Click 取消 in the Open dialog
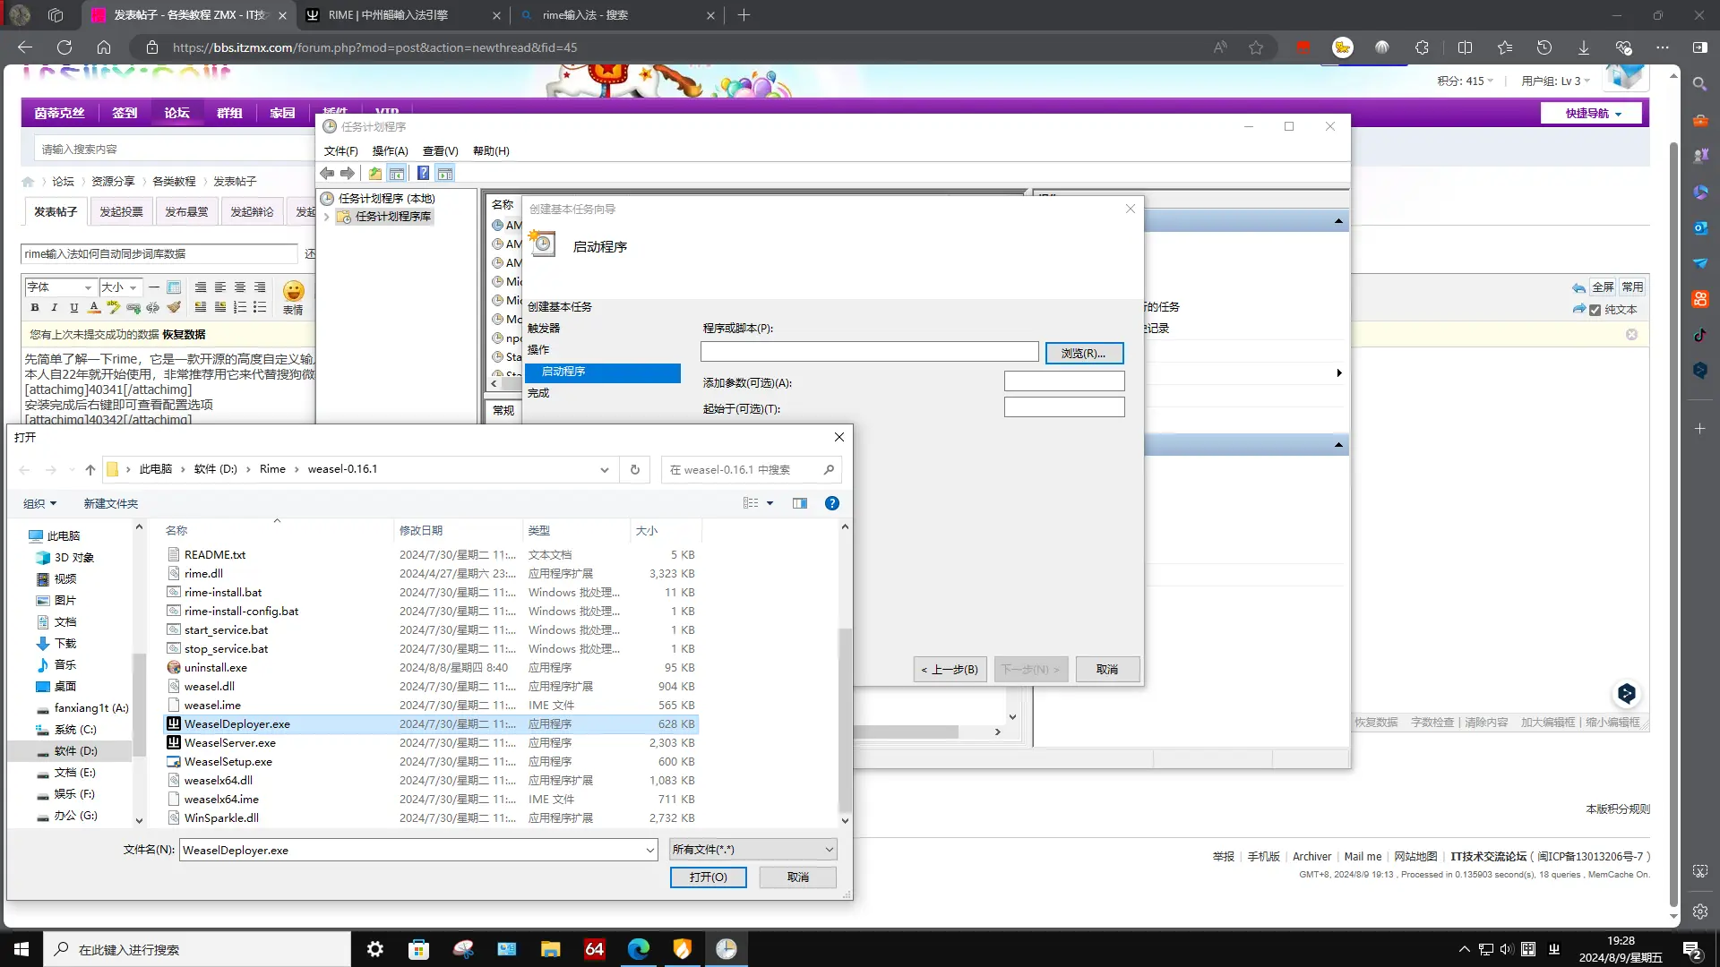Viewport: 1720px width, 967px height. click(x=798, y=877)
